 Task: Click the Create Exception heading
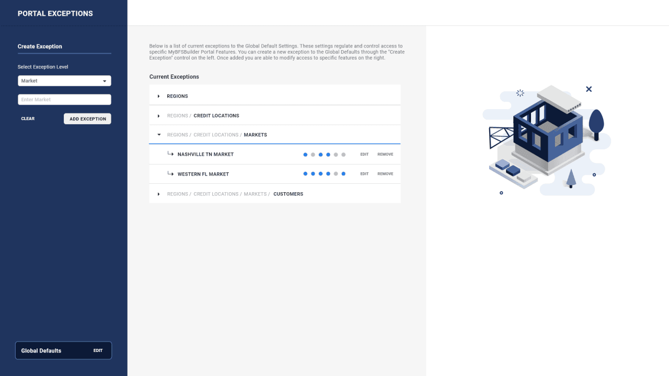pyautogui.click(x=40, y=46)
